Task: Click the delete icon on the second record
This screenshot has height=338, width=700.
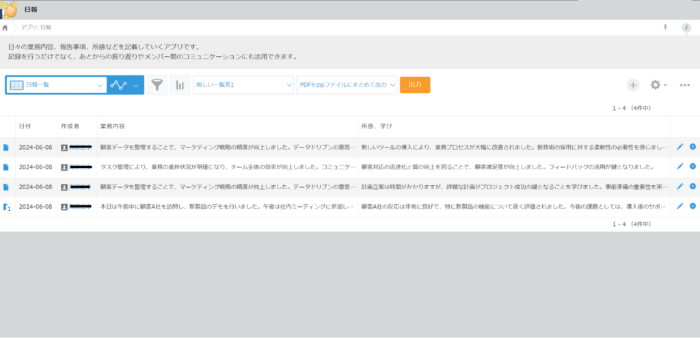Action: pyautogui.click(x=692, y=166)
